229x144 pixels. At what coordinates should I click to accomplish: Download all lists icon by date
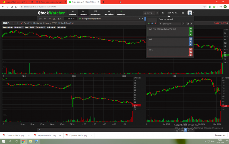pyautogui.click(x=191, y=24)
